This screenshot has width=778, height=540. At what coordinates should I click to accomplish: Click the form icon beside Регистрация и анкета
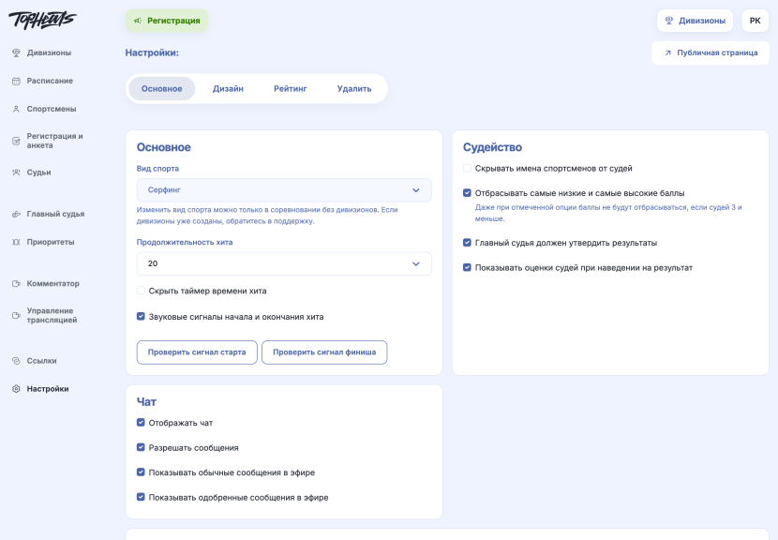click(x=16, y=141)
